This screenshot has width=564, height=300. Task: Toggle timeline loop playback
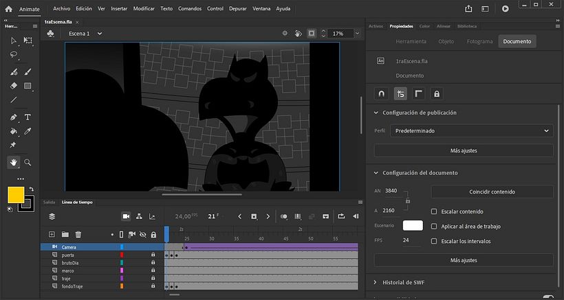[341, 216]
